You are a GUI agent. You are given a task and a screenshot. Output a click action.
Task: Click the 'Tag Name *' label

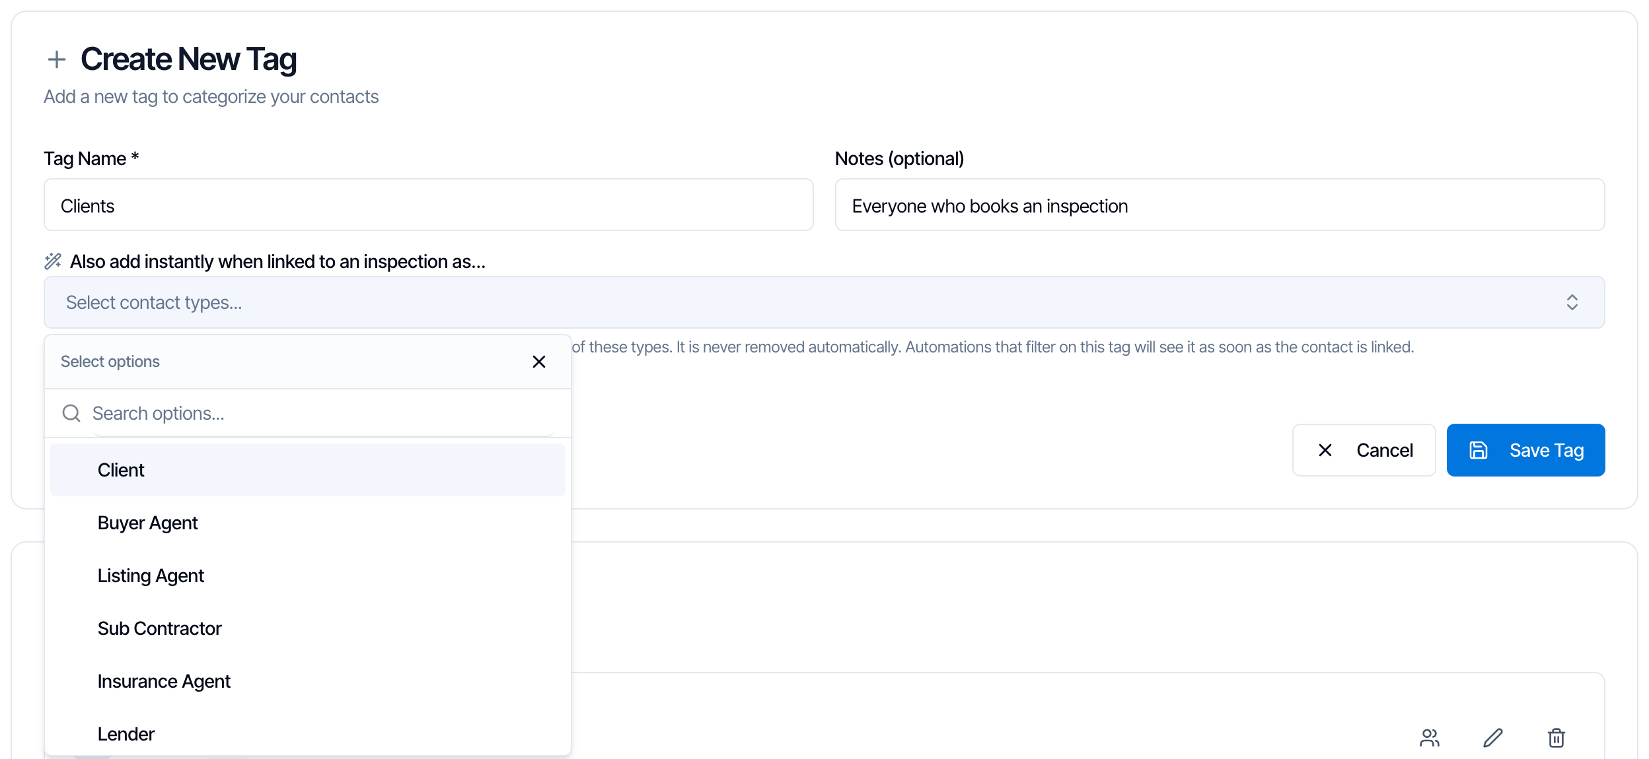91,158
